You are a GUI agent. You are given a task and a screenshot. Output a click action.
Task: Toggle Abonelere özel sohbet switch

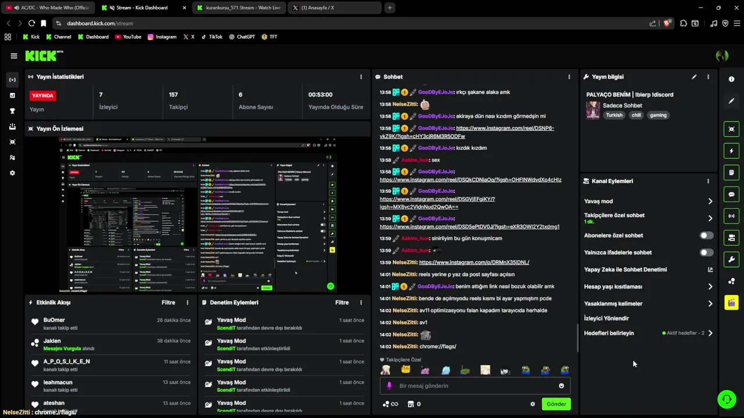pyautogui.click(x=706, y=236)
